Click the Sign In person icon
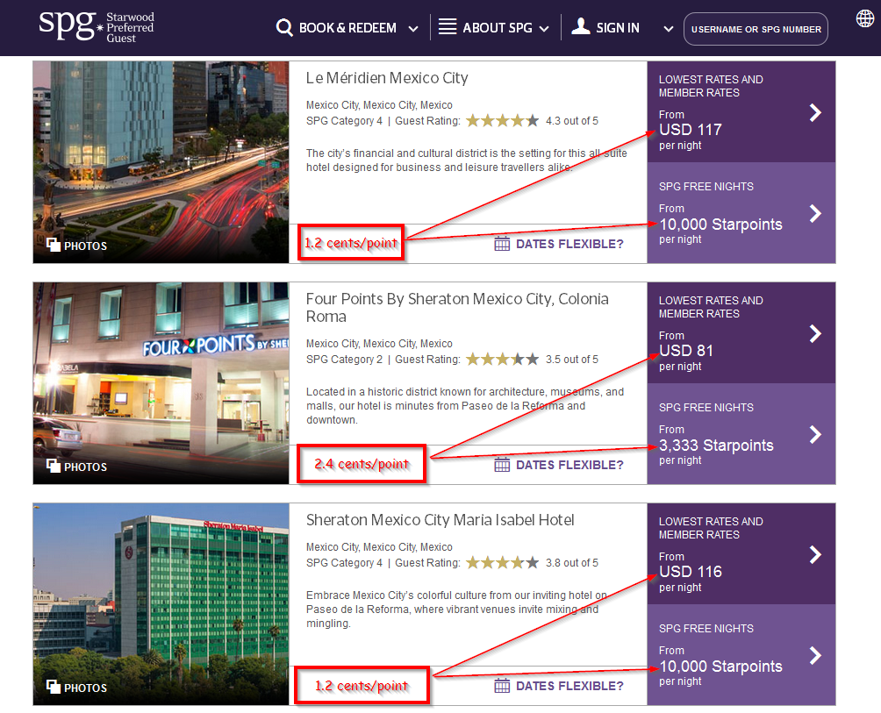This screenshot has width=881, height=713. pos(580,25)
